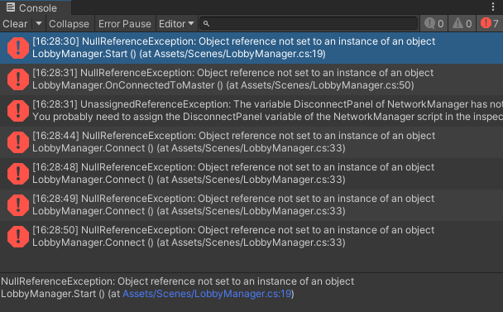Select the 16:28:30 LobbyManager.Start error entry
Viewport: 503px width, 312px height.
[x=251, y=47]
